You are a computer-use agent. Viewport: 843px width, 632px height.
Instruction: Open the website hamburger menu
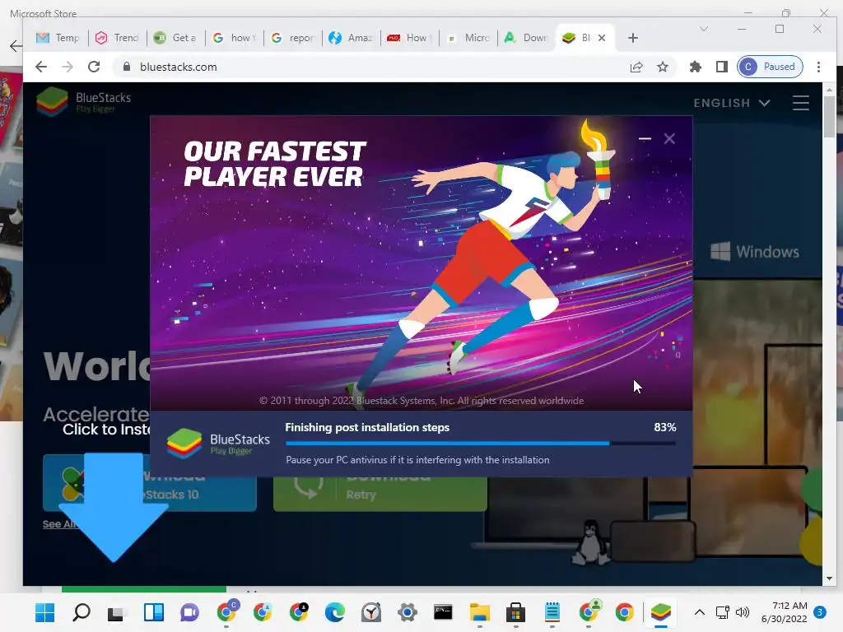[800, 103]
